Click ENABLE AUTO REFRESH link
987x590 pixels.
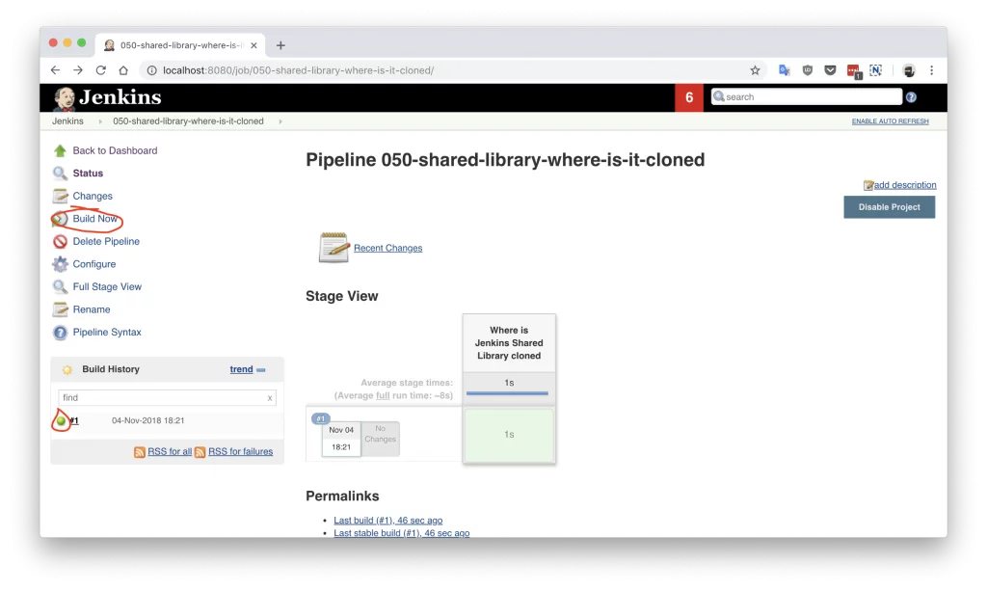[890, 121]
